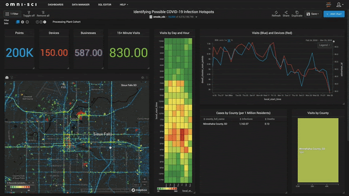Select the blue filter set icon

17,22
